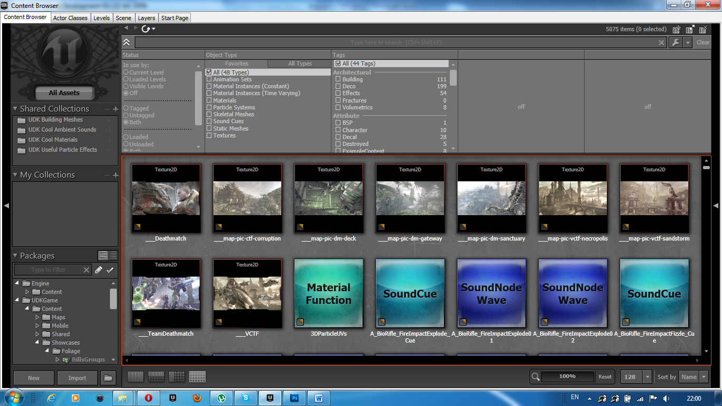Viewport: 722px width, 406px height.
Task: Click the pencil icon next to package filter
Action: [x=98, y=270]
